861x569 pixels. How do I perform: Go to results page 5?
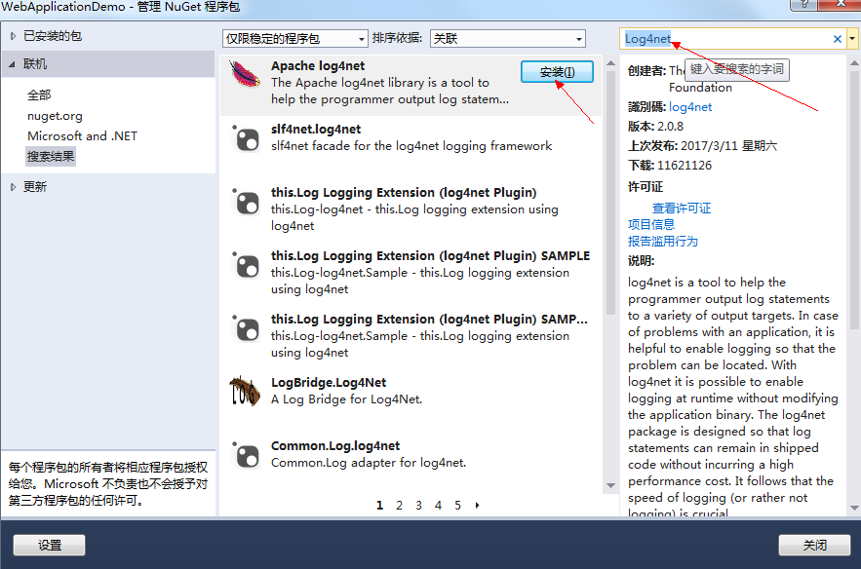[x=458, y=506]
